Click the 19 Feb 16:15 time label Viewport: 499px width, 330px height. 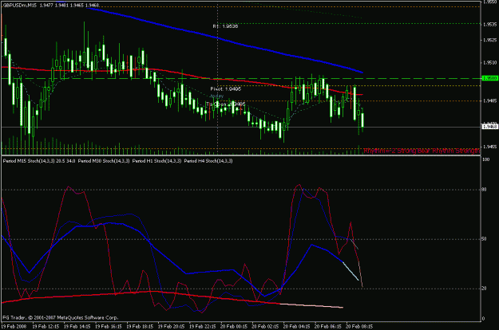109,326
